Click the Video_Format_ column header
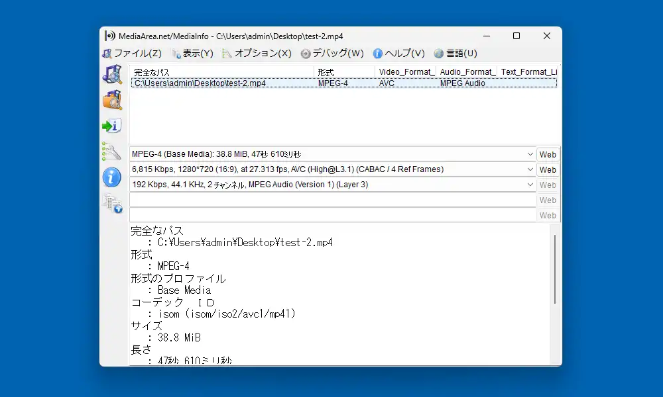 [x=406, y=72]
